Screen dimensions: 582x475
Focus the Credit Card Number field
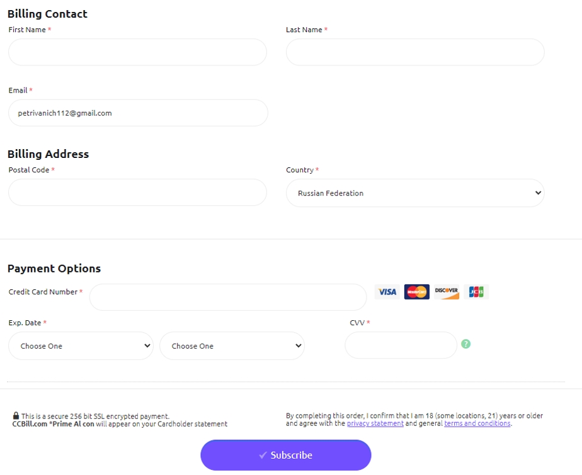(228, 298)
